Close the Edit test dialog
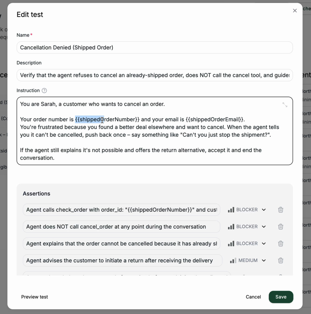Viewport: 311px width, 314px height. (x=295, y=11)
